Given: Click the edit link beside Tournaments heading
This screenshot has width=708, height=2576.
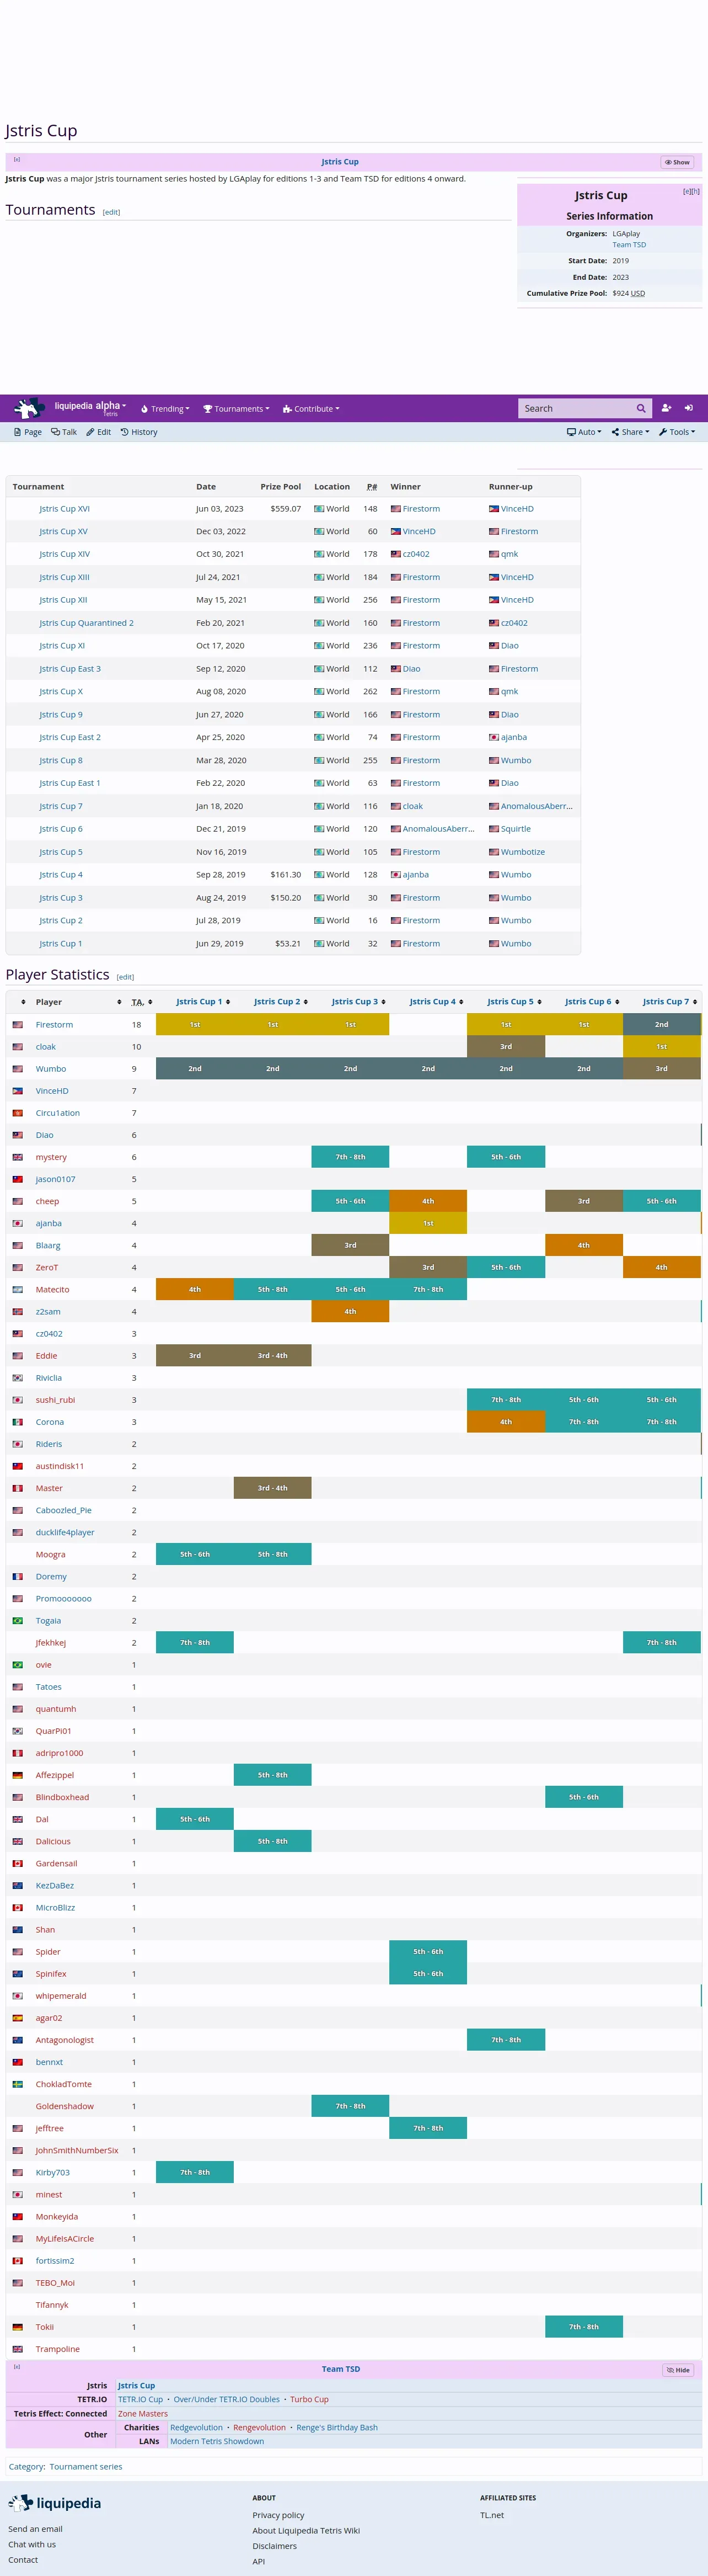Looking at the screenshot, I should pyautogui.click(x=112, y=212).
